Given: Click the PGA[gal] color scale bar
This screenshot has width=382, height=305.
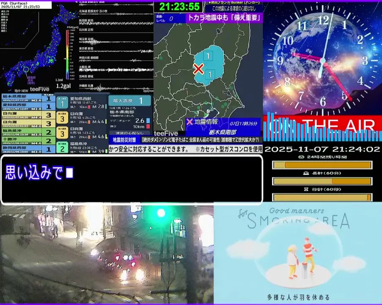Looking at the screenshot, I should pos(67,54).
